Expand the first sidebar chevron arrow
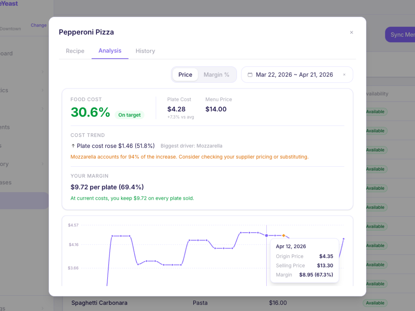The height and width of the screenshot is (311, 415). 43,72
